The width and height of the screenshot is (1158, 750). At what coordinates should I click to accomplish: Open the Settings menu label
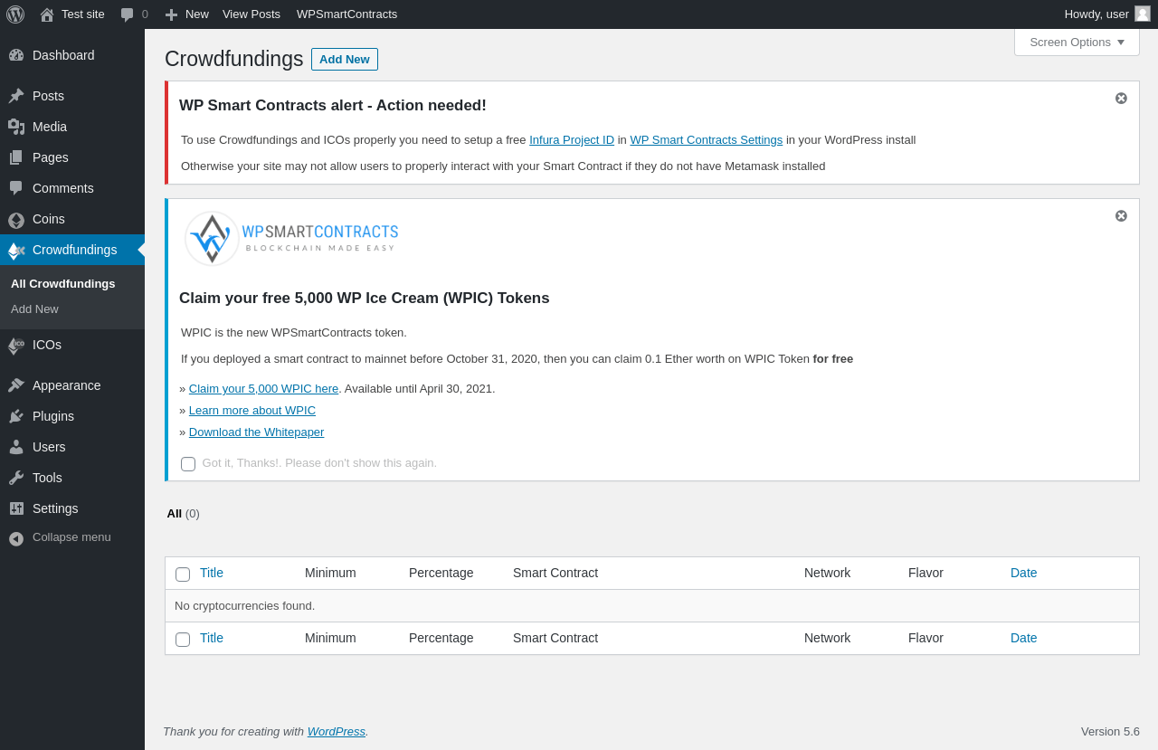55,508
